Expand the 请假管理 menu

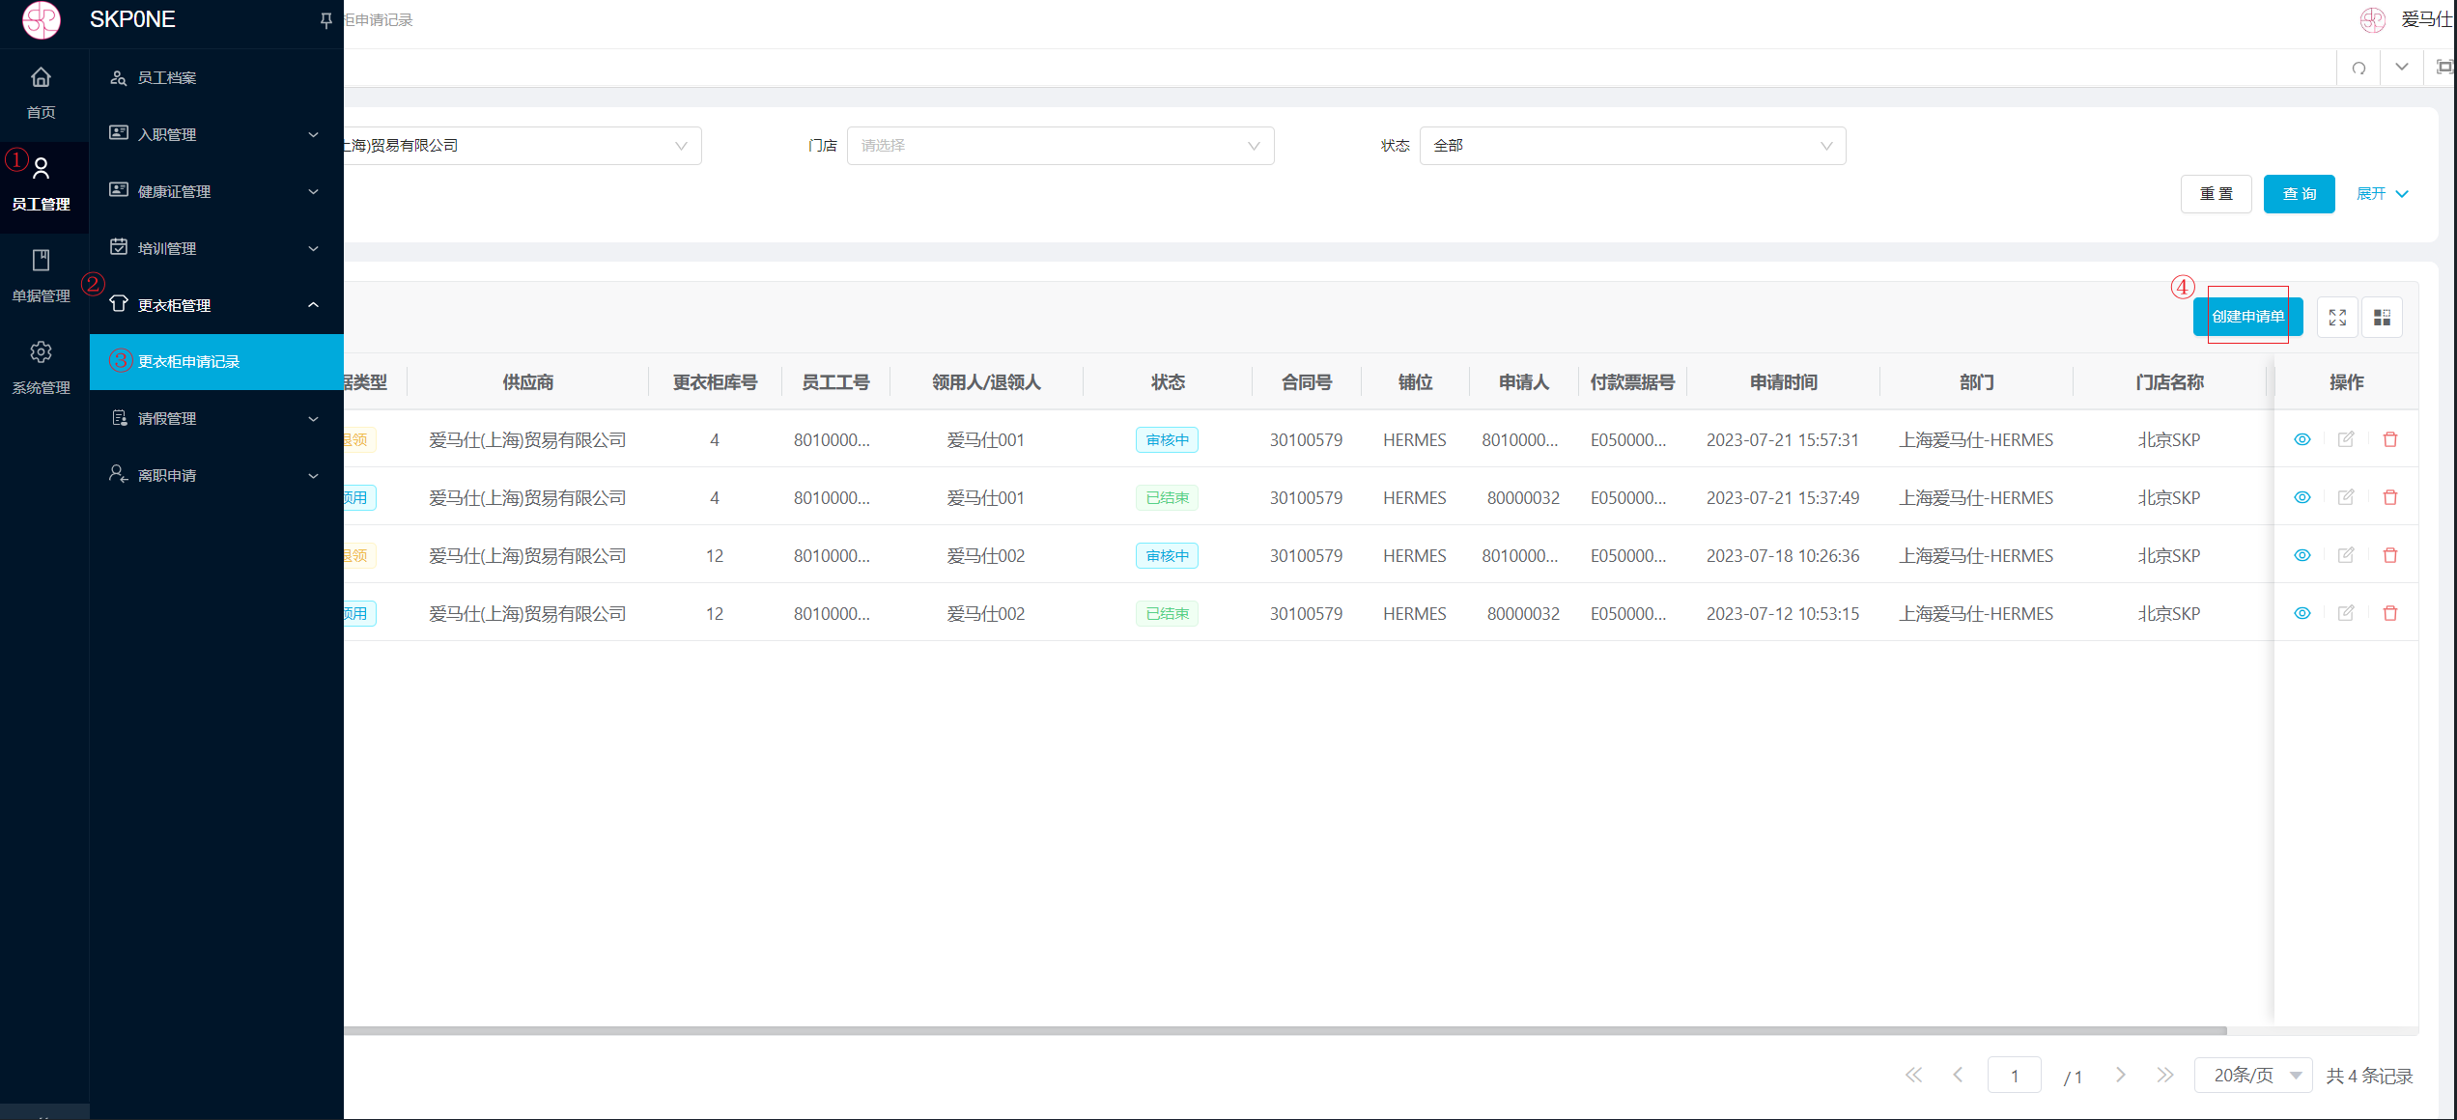pos(216,418)
